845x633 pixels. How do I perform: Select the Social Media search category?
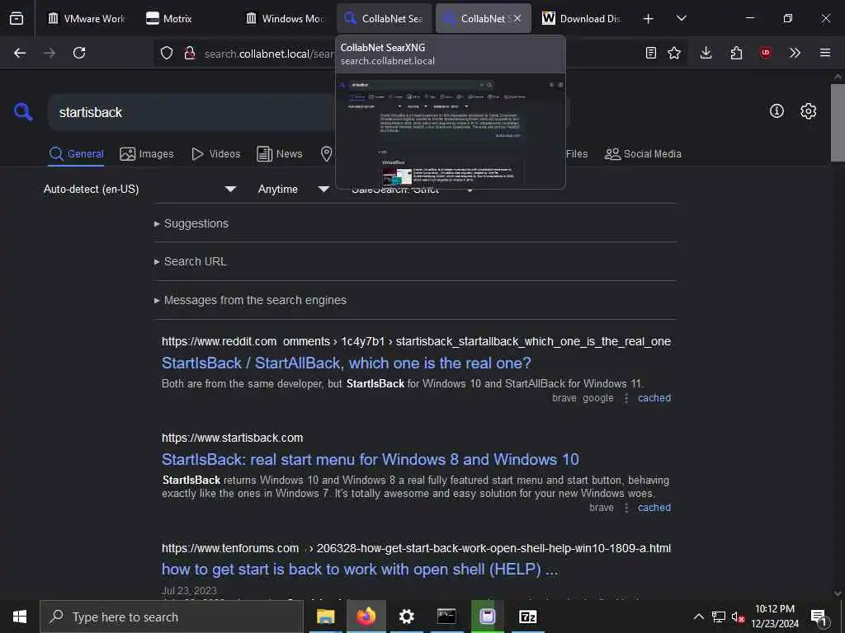click(x=643, y=154)
